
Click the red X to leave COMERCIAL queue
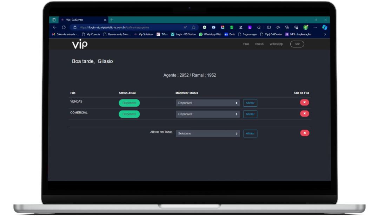(304, 114)
